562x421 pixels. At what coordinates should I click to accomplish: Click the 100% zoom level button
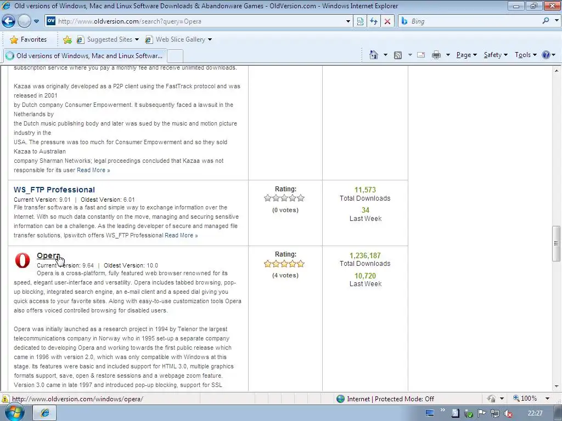[x=525, y=399]
